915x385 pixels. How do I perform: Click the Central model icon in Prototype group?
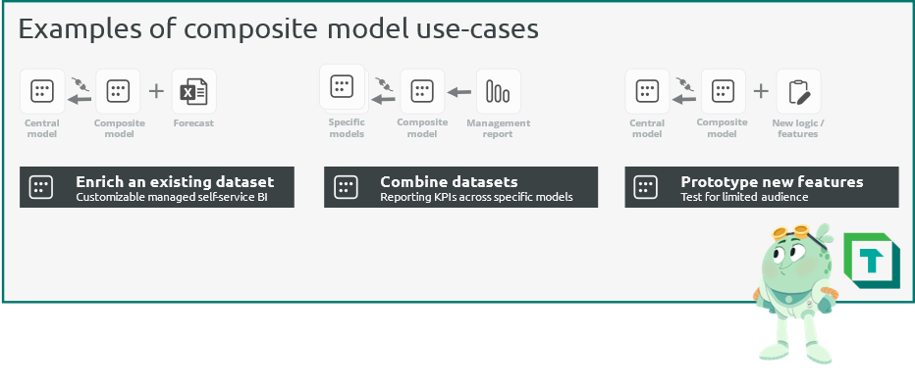coord(647,91)
